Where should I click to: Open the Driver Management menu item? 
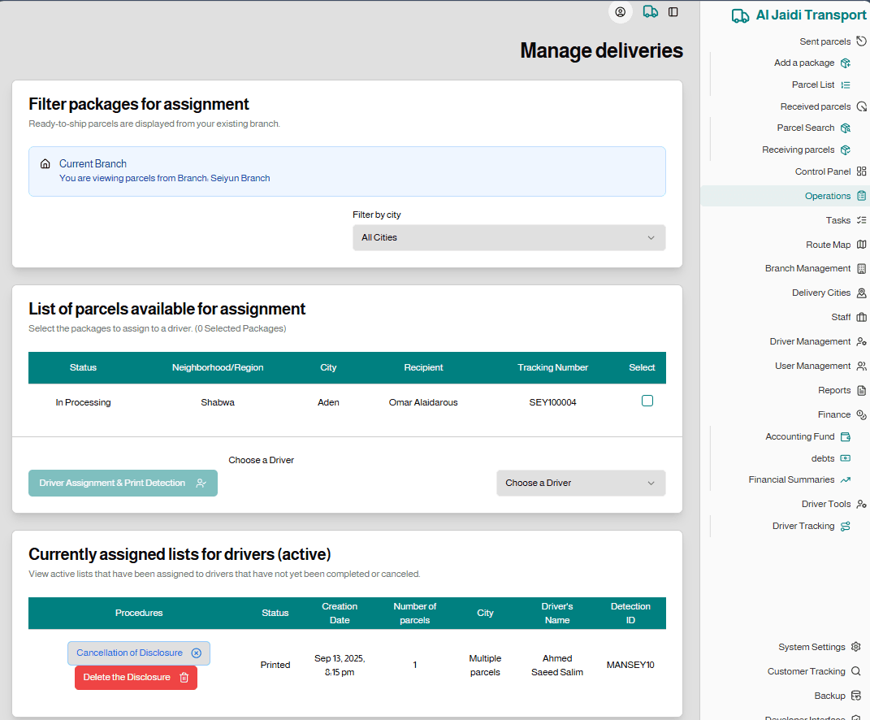pyautogui.click(x=810, y=341)
